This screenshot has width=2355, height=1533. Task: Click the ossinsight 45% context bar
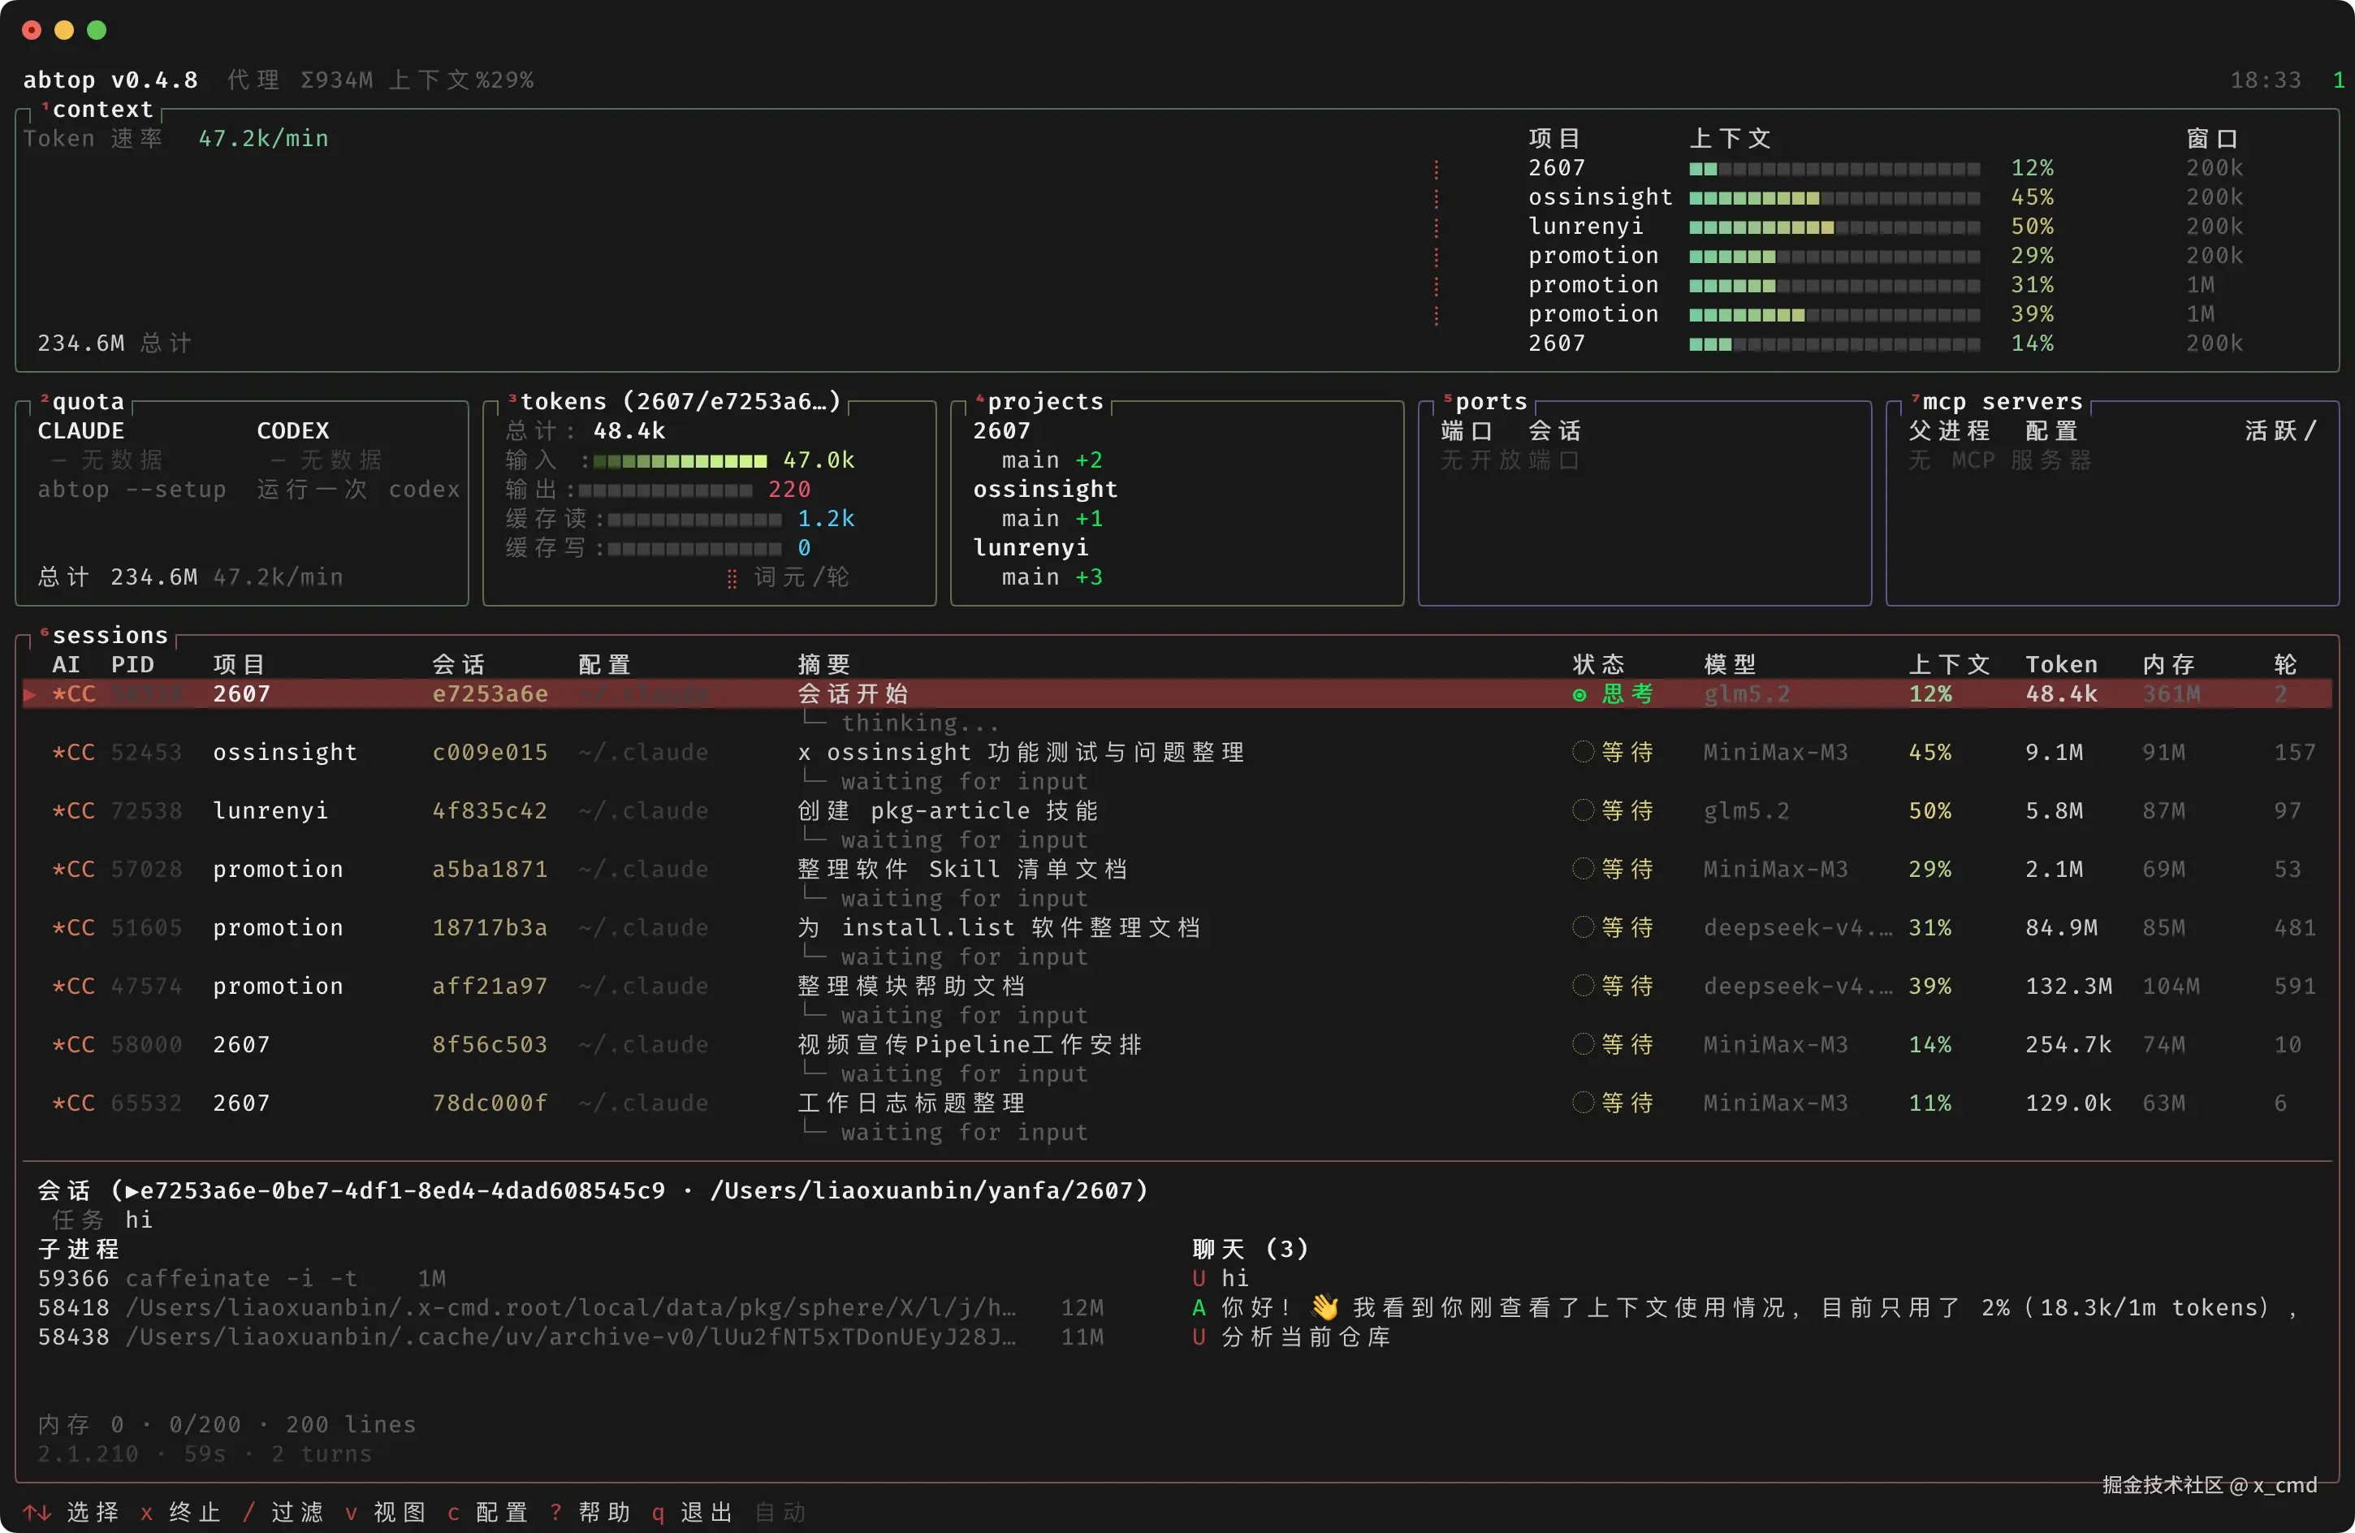pyautogui.click(x=1834, y=197)
